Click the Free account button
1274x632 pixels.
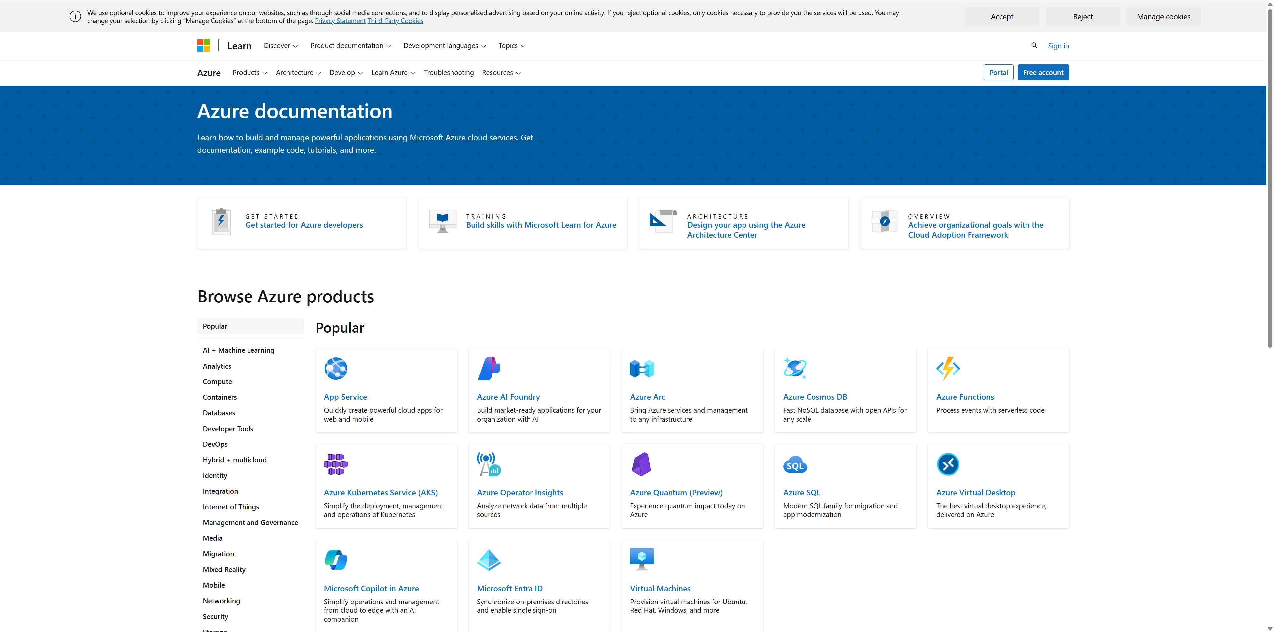1043,72
